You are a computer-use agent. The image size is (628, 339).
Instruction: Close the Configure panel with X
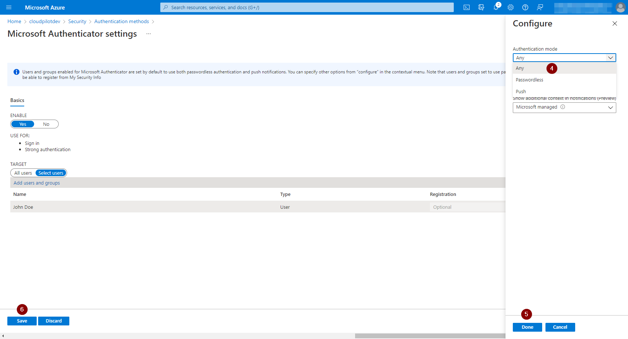615,23
